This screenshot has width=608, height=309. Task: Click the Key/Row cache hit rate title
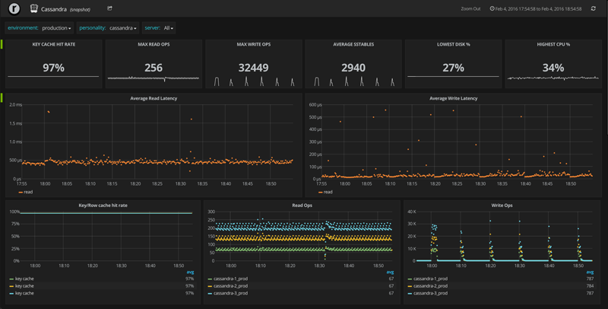[x=103, y=205]
